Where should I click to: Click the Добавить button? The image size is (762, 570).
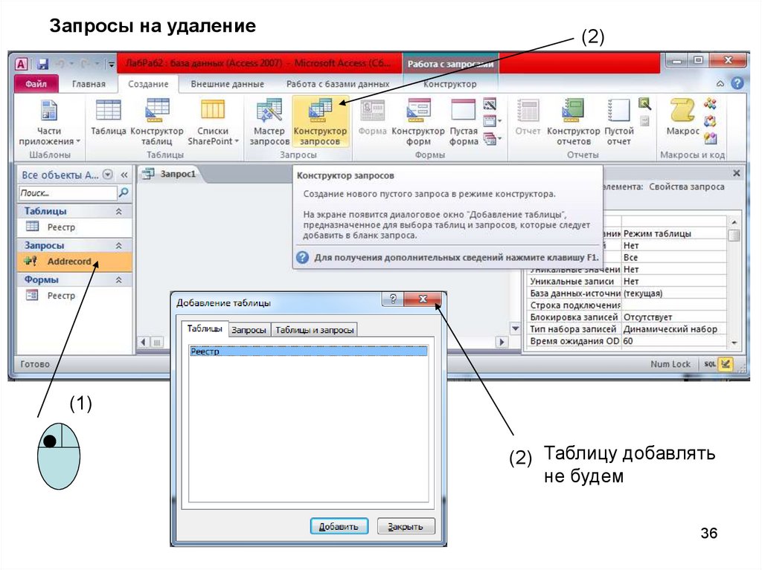(339, 526)
